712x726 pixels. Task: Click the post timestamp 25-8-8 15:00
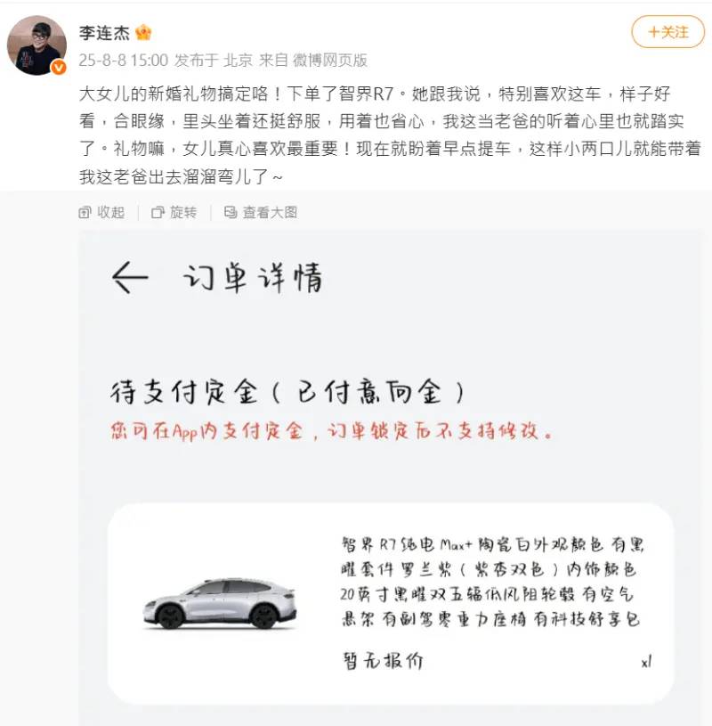click(124, 61)
